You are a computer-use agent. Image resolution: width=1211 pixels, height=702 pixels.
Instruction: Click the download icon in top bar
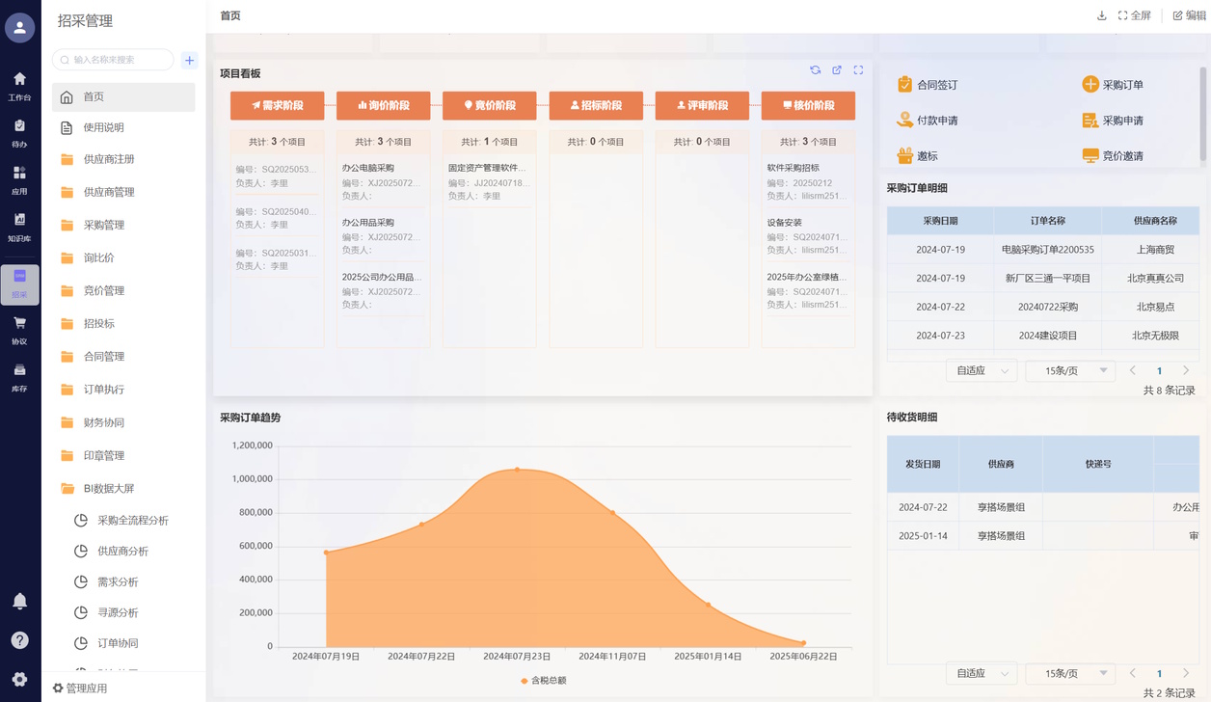coord(1101,15)
